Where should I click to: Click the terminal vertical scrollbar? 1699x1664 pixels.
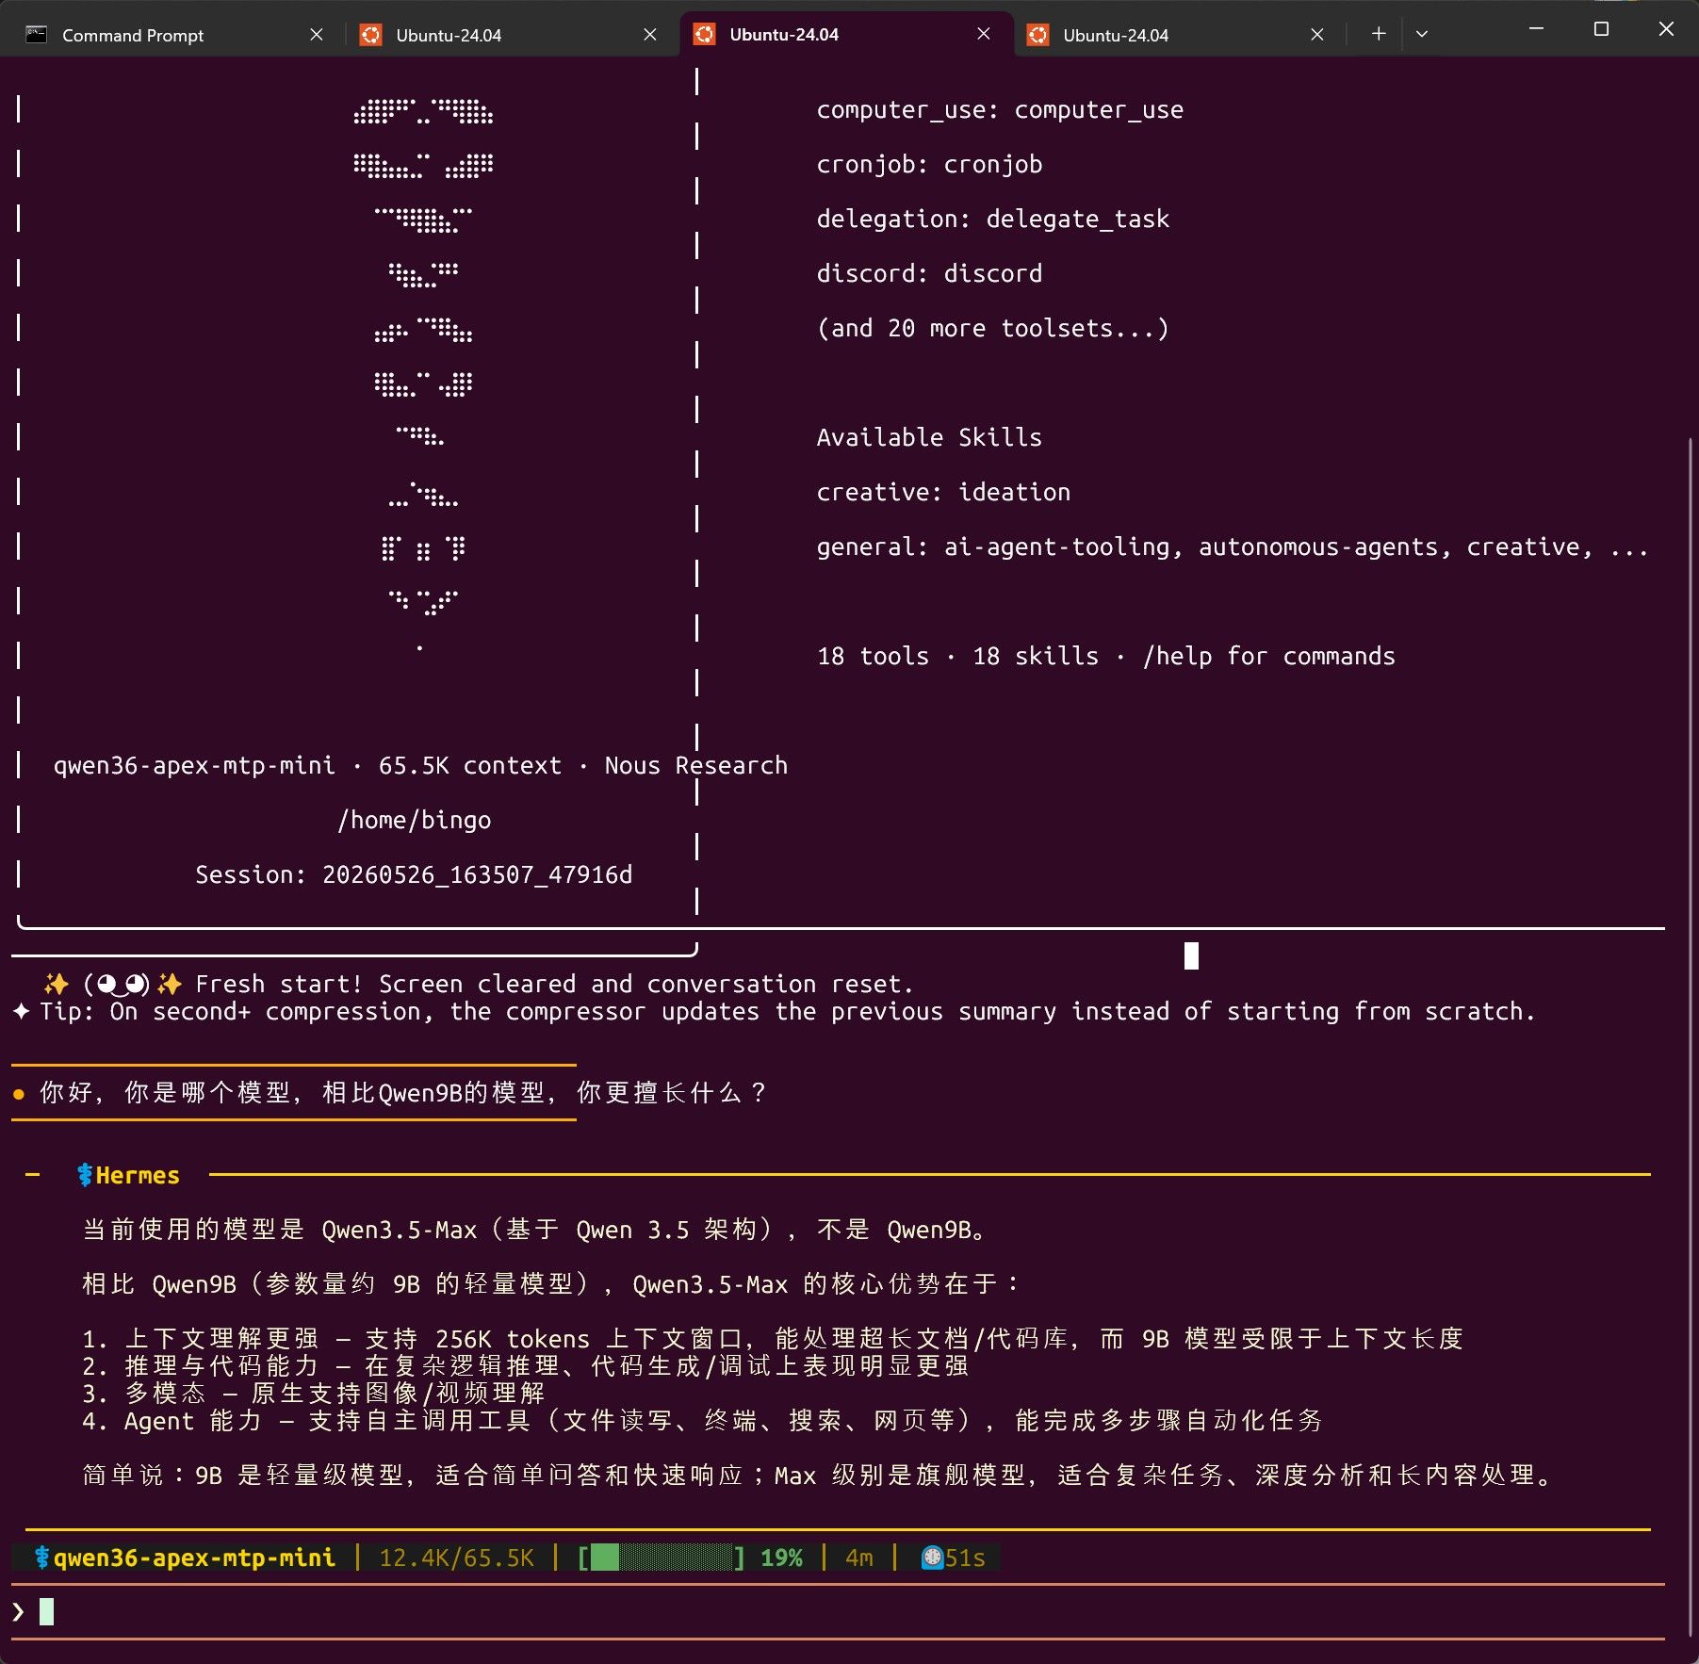(x=1691, y=1036)
